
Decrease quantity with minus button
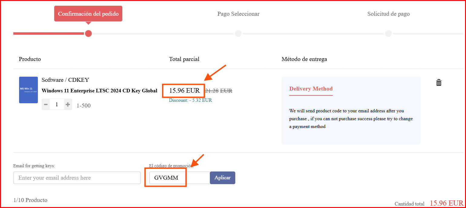click(x=46, y=104)
